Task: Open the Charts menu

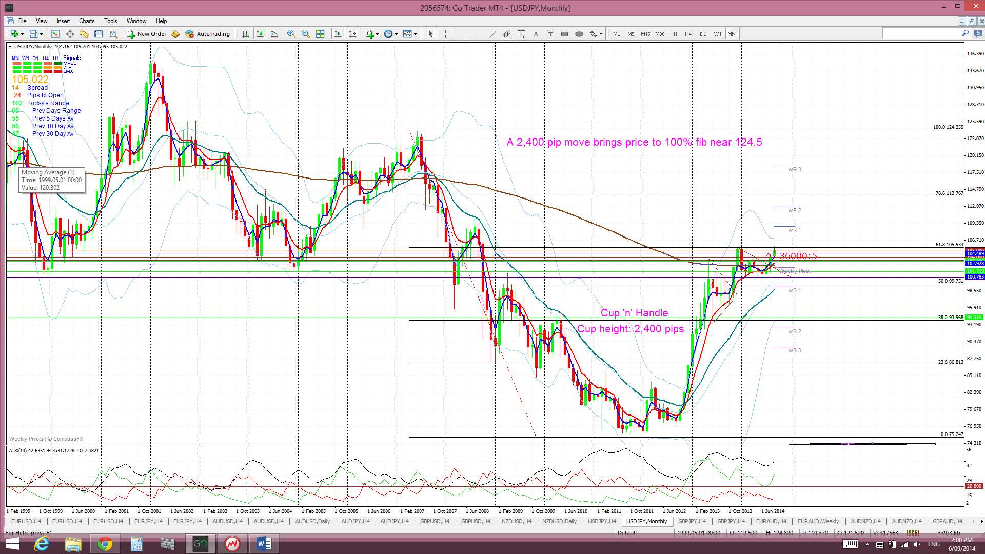Action: tap(86, 21)
